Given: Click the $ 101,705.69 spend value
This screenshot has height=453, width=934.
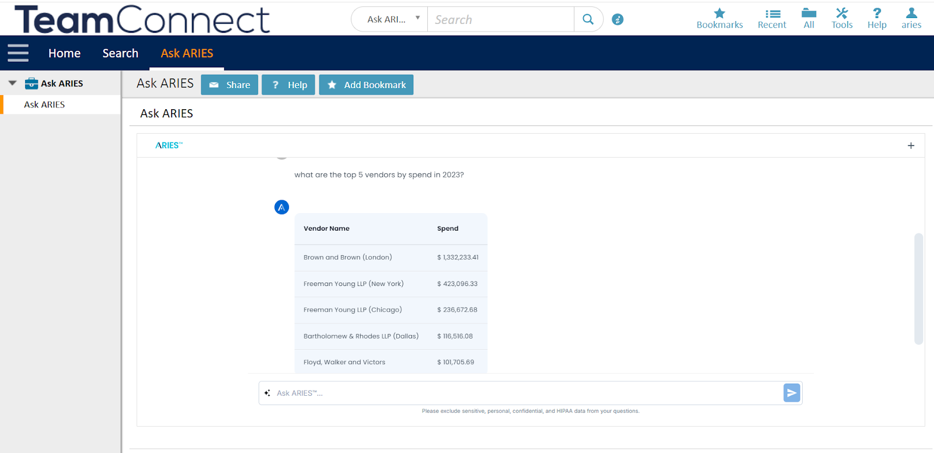Looking at the screenshot, I should coord(455,363).
